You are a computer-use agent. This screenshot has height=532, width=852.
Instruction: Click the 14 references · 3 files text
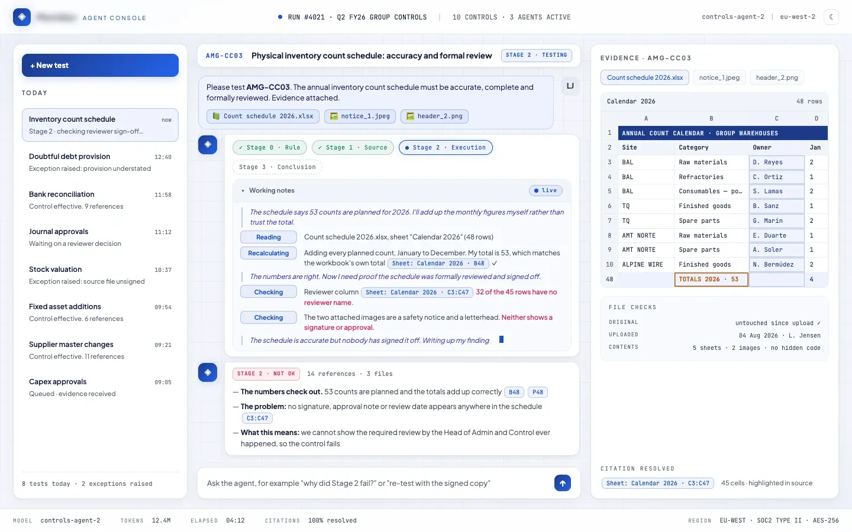click(x=350, y=374)
